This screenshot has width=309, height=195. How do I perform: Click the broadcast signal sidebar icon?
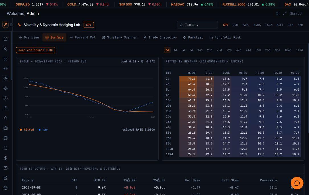pyautogui.click(x=5, y=68)
